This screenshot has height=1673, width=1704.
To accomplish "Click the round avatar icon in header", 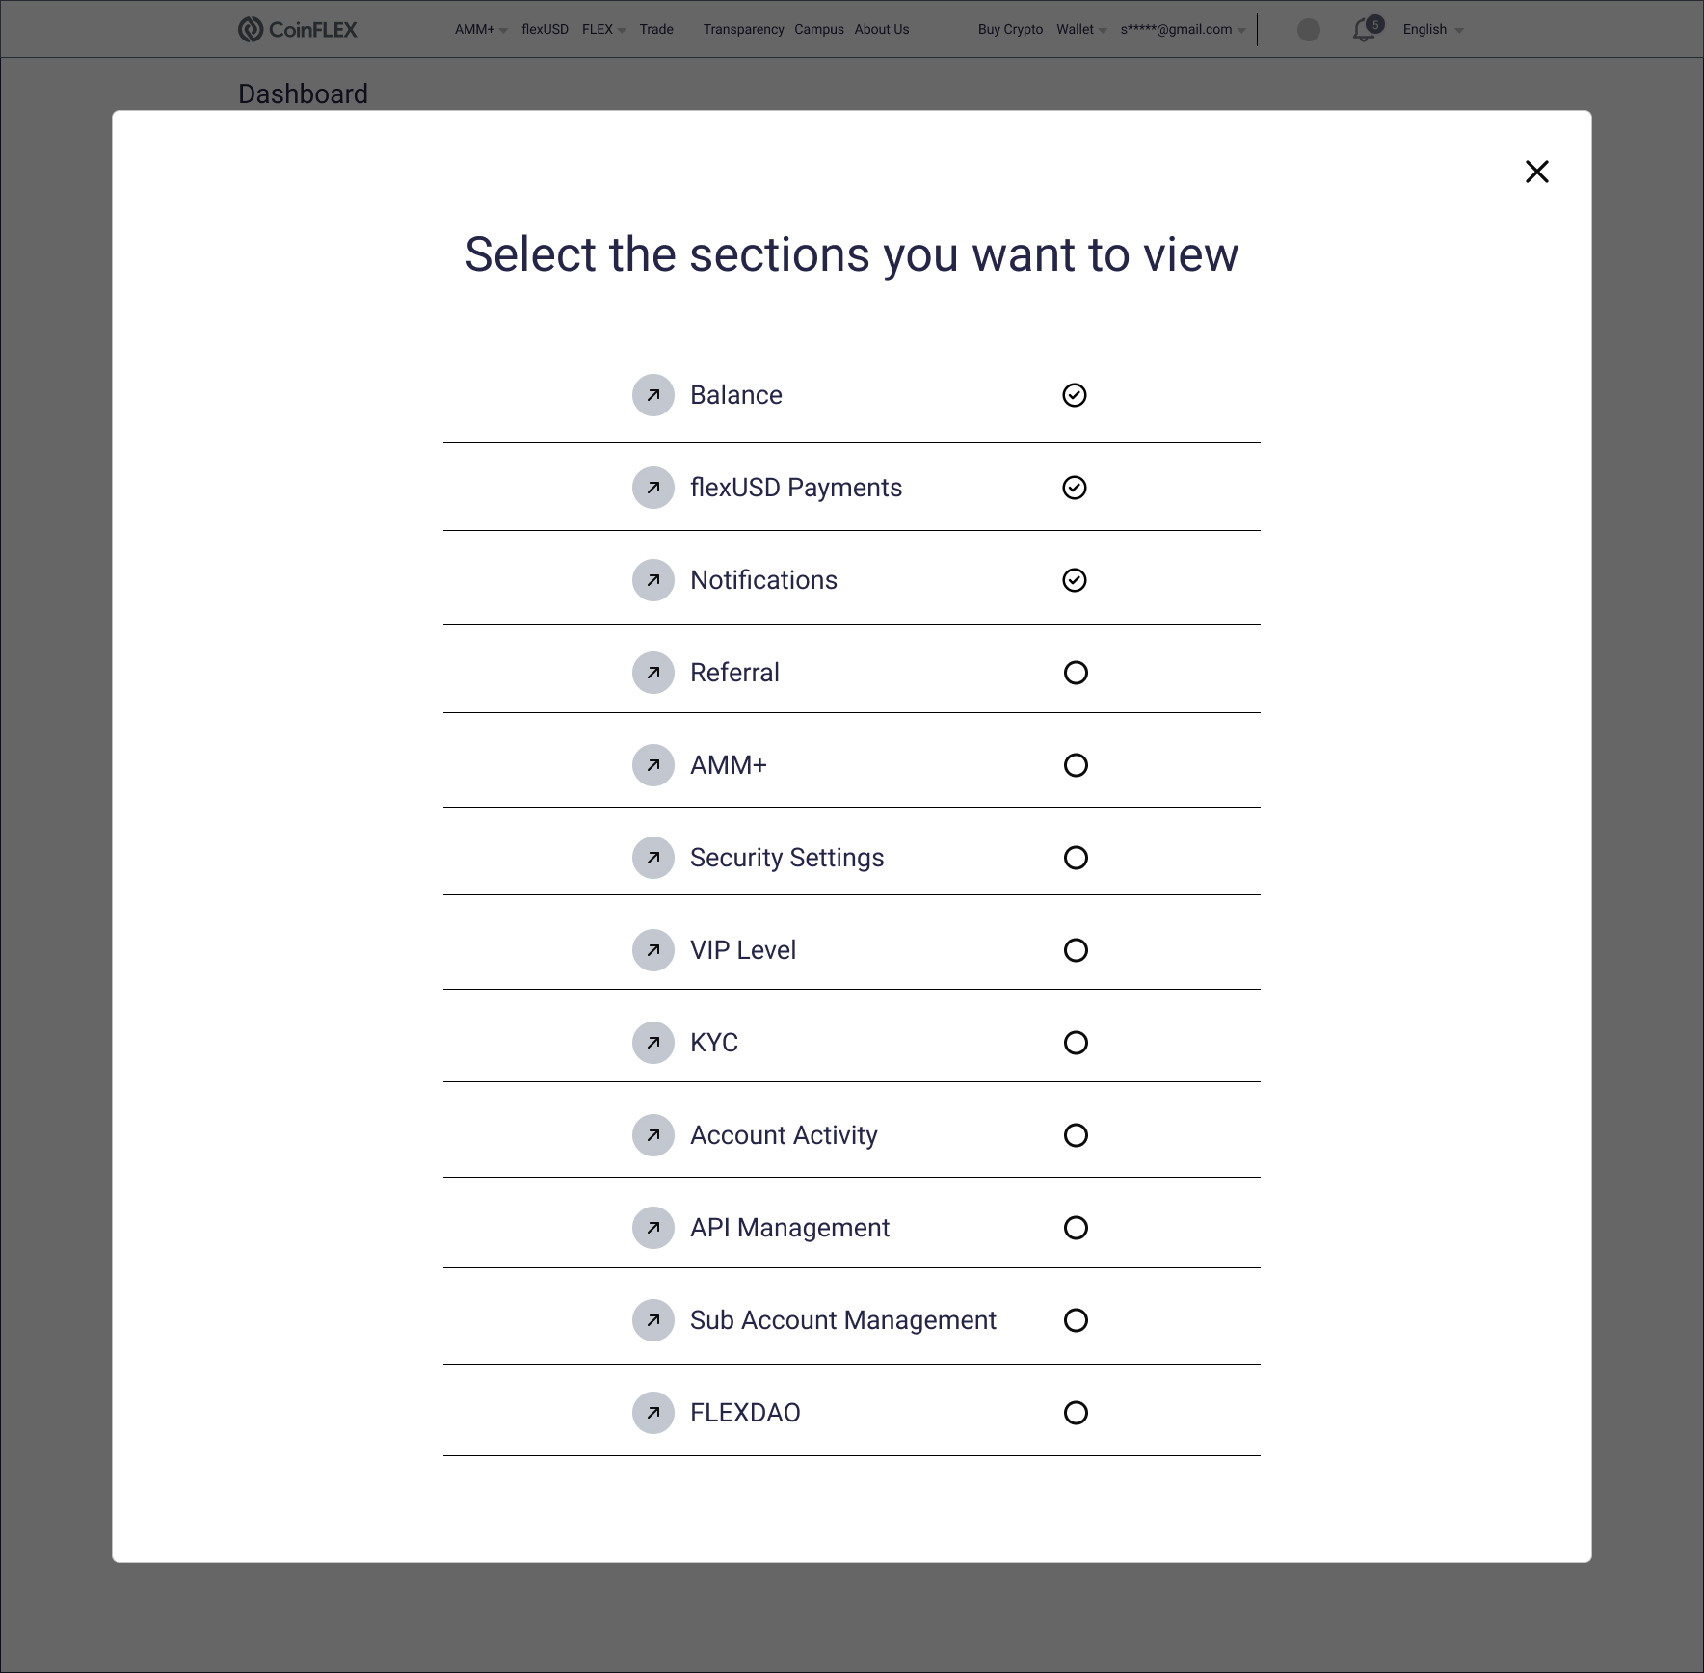I will [x=1309, y=30].
